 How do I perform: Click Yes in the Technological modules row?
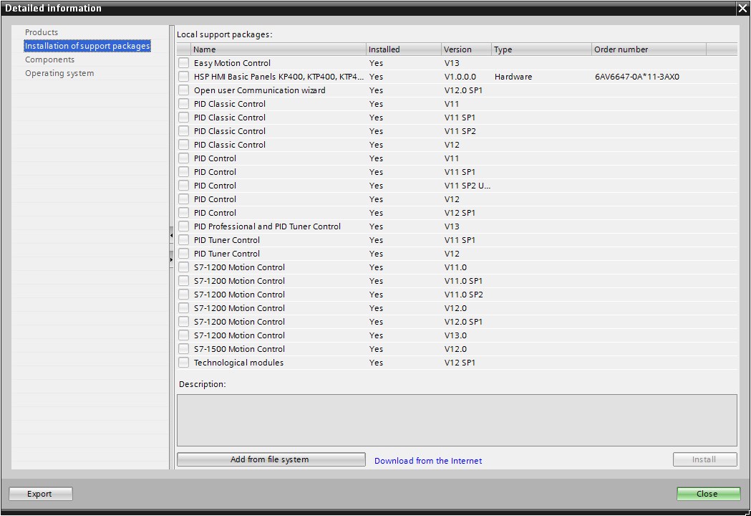pos(376,363)
